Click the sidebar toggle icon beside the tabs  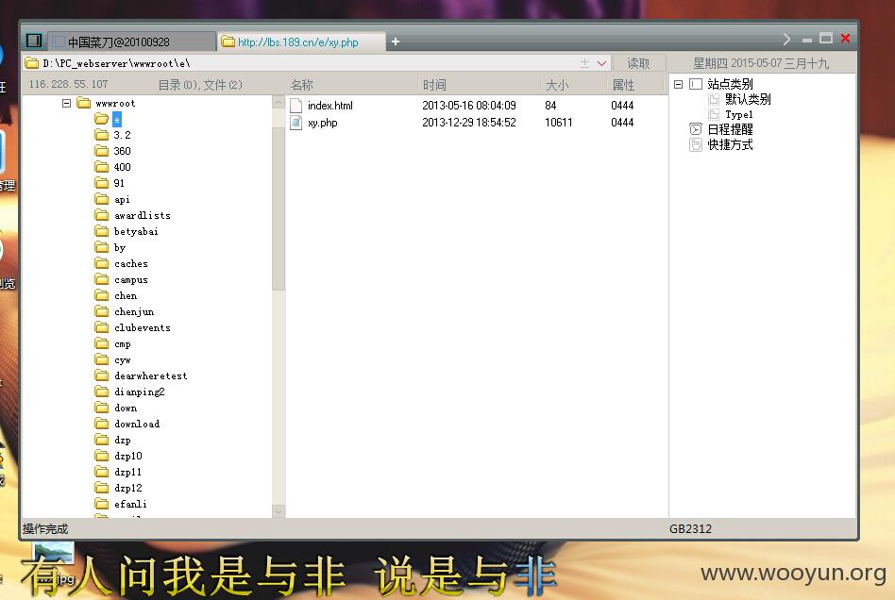(x=34, y=41)
